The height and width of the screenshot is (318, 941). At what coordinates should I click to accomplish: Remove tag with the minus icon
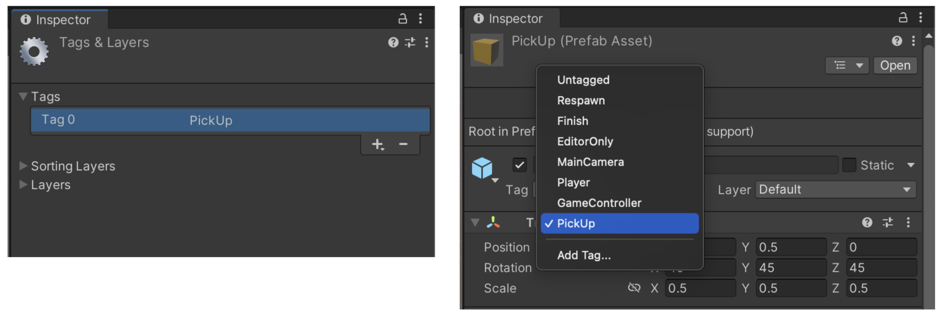(x=403, y=144)
